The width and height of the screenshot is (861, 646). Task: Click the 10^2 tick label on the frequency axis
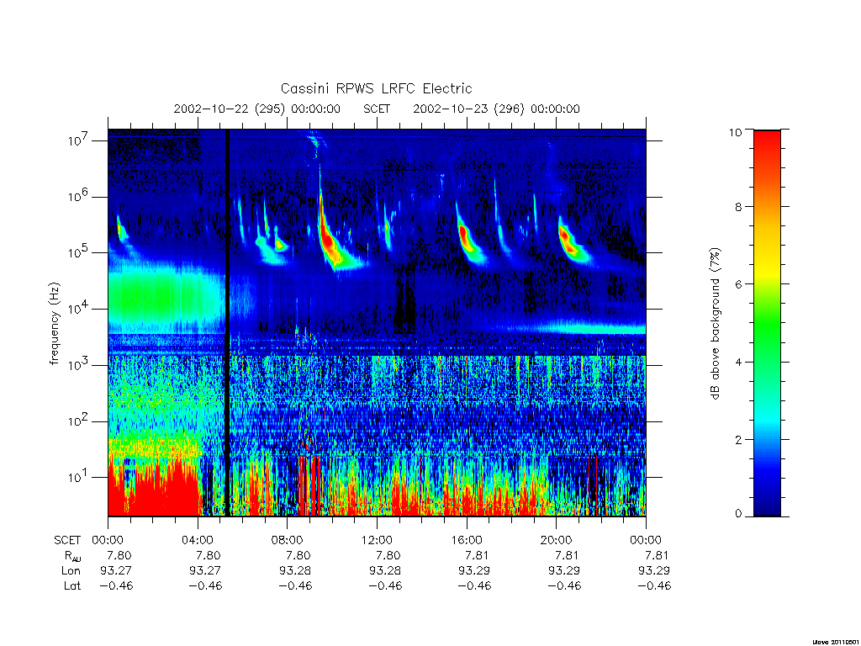pos(79,421)
